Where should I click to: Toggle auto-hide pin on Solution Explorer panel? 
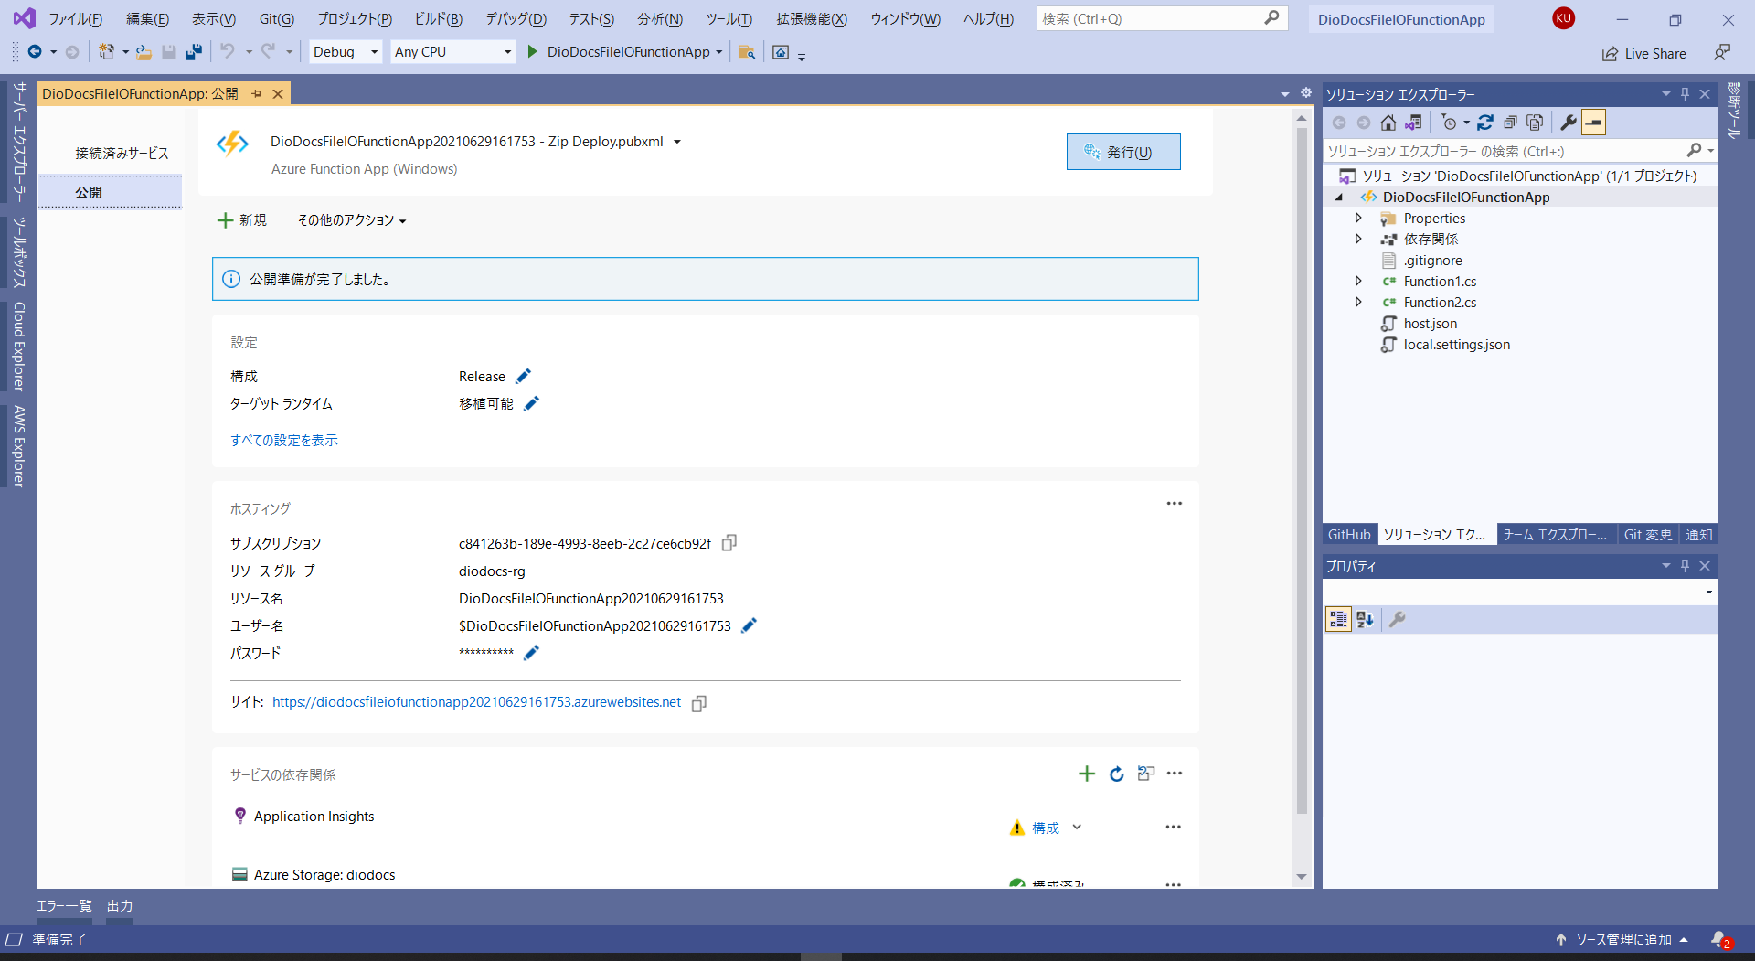(x=1685, y=94)
